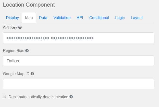Click the Region Bias help icon
This screenshot has height=107, width=159.
point(27,51)
